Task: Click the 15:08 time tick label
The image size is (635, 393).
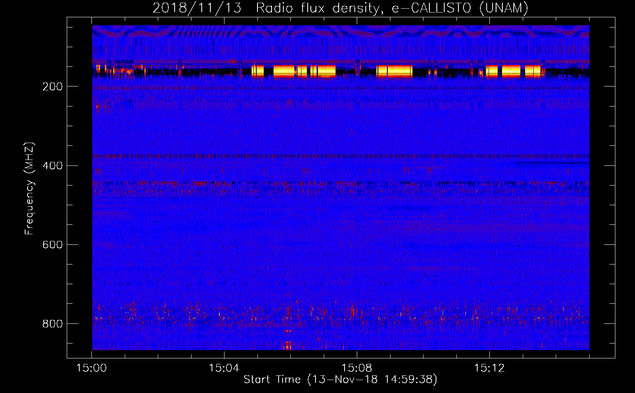Action: click(357, 368)
